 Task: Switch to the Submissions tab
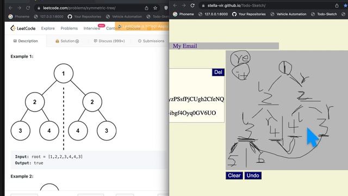[151, 41]
